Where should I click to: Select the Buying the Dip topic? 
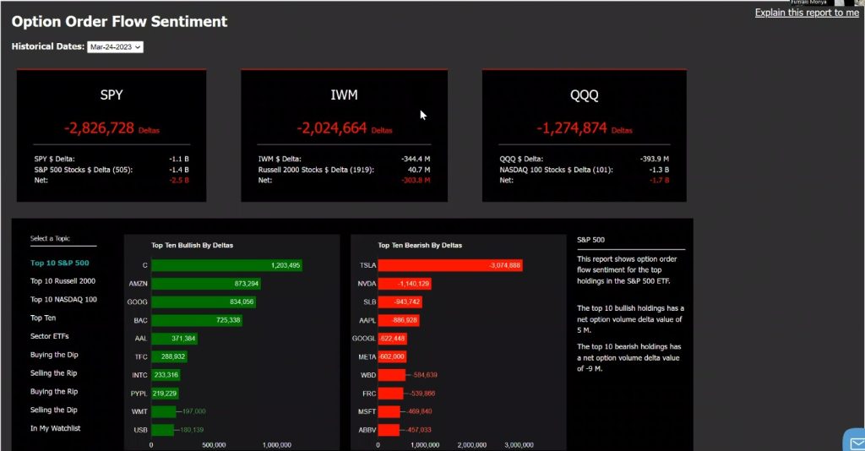[54, 355]
